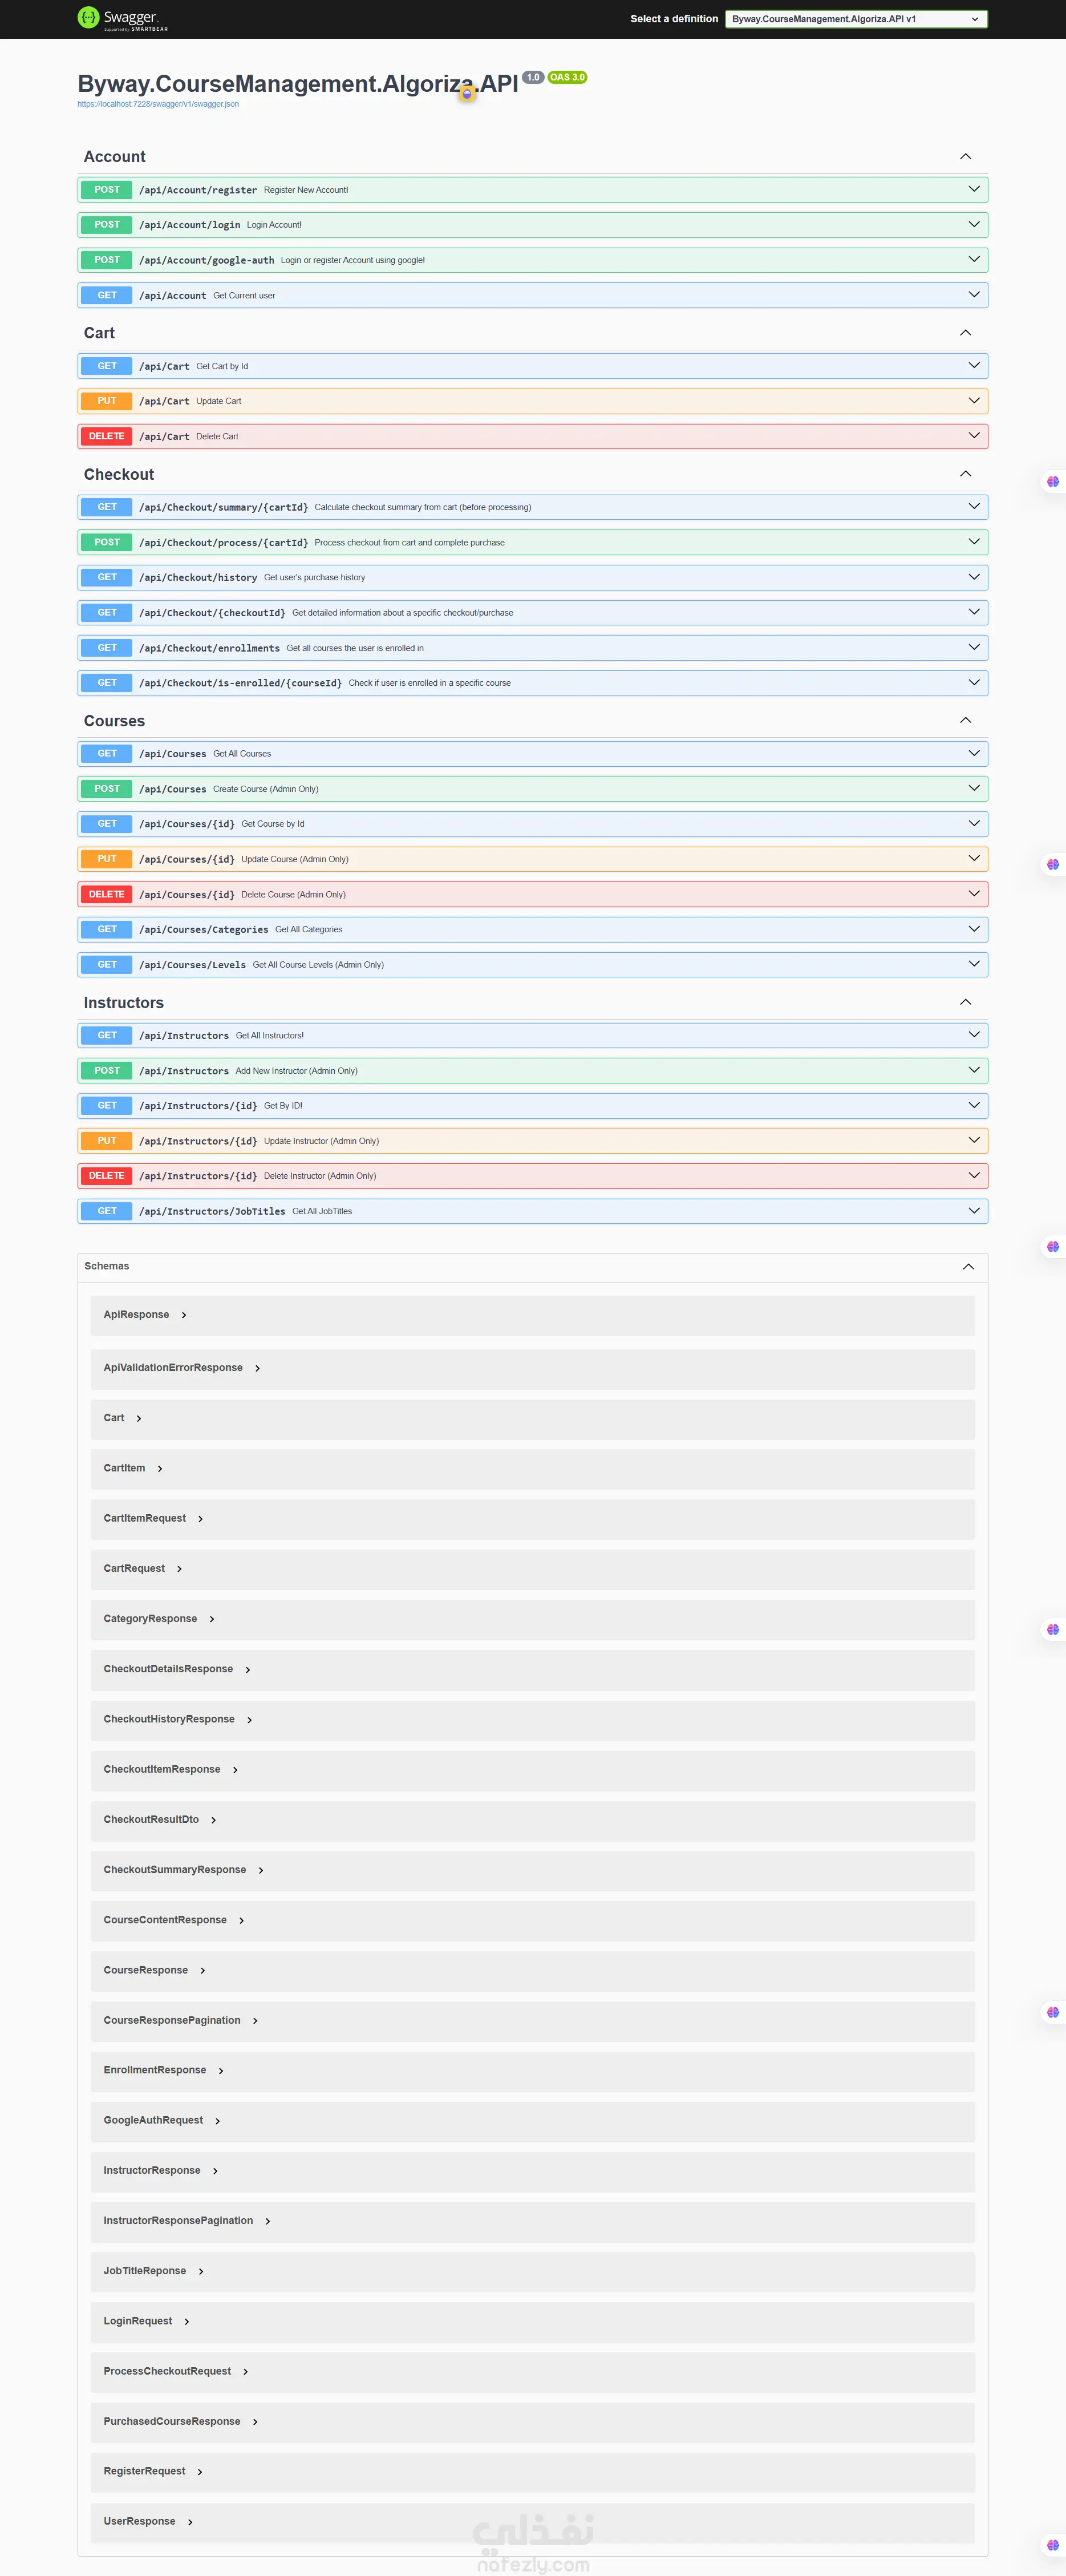Click the Courses section heading

coord(114,721)
